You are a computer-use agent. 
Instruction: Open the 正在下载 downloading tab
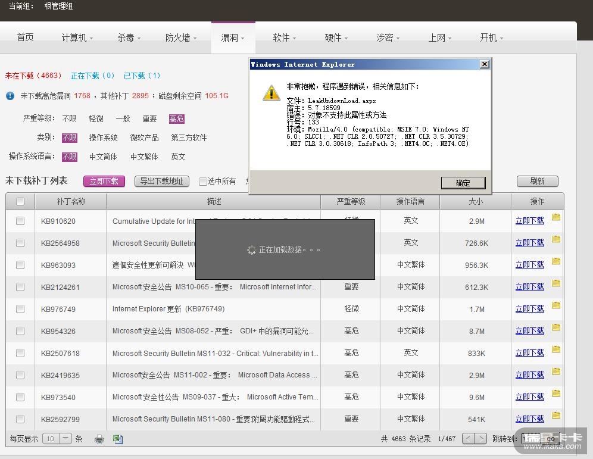[x=92, y=76]
